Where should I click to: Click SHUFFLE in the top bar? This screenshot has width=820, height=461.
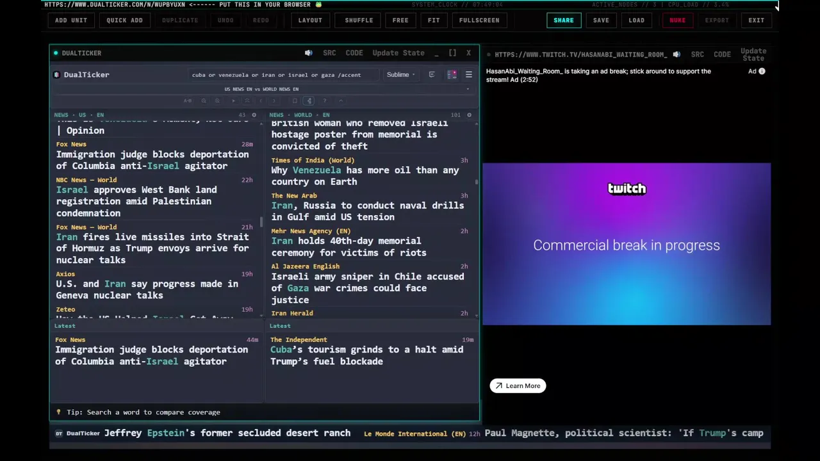tap(359, 20)
